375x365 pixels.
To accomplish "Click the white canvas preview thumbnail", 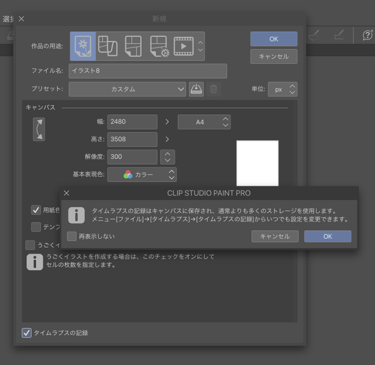I will coord(257,163).
